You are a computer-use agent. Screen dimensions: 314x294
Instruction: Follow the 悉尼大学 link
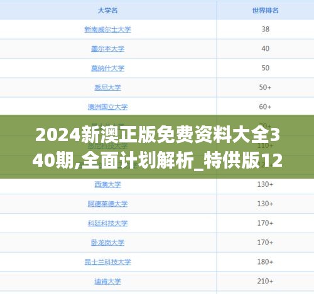107,88
